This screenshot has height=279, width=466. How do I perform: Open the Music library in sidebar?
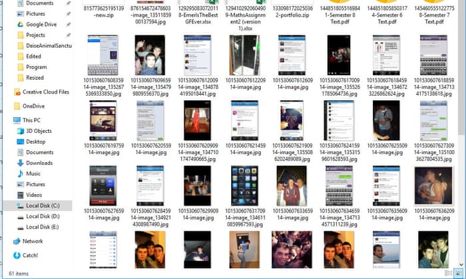pyautogui.click(x=33, y=173)
